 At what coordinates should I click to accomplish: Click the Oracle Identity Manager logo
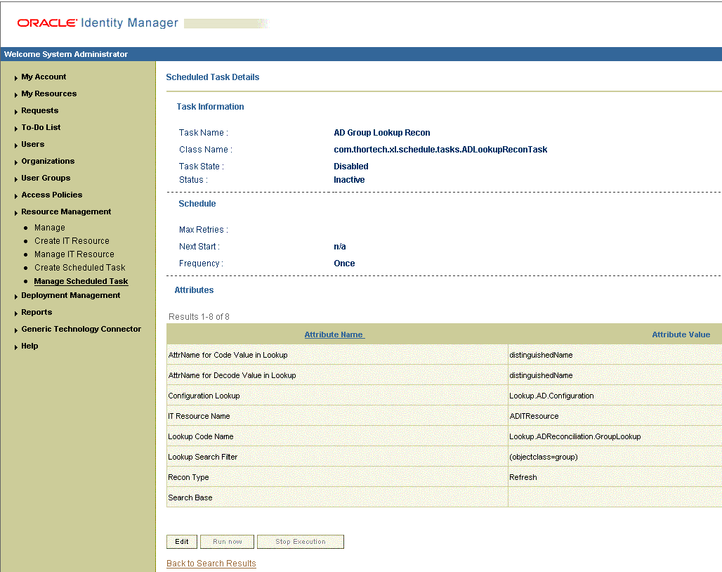(98, 22)
